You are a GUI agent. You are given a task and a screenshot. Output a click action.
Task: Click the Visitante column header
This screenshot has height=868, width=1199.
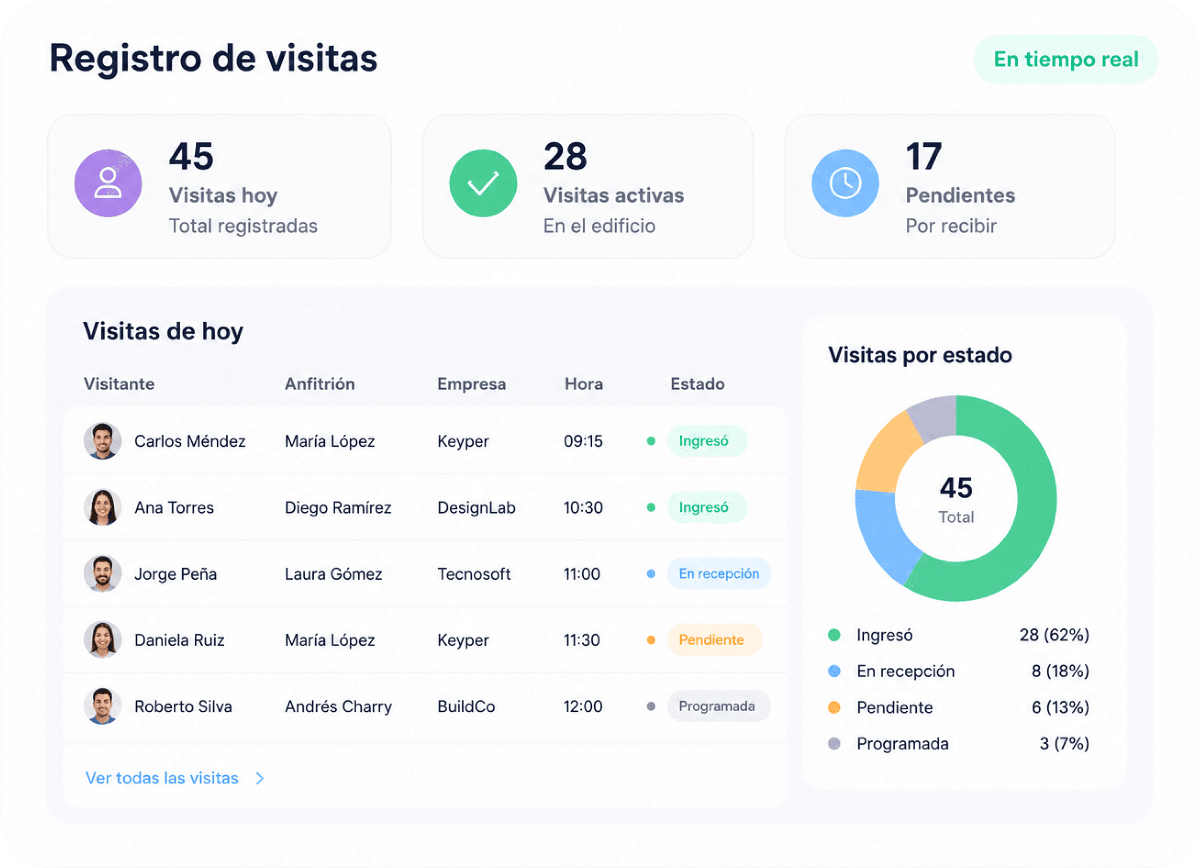point(119,384)
